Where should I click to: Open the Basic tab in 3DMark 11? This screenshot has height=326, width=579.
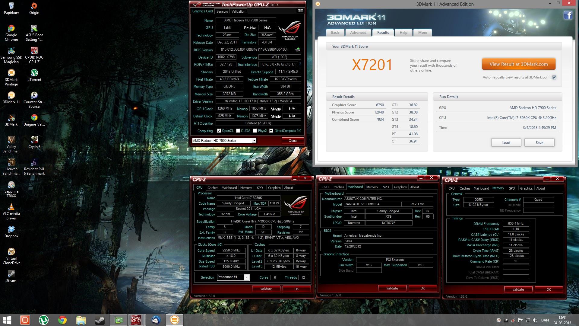(x=335, y=33)
